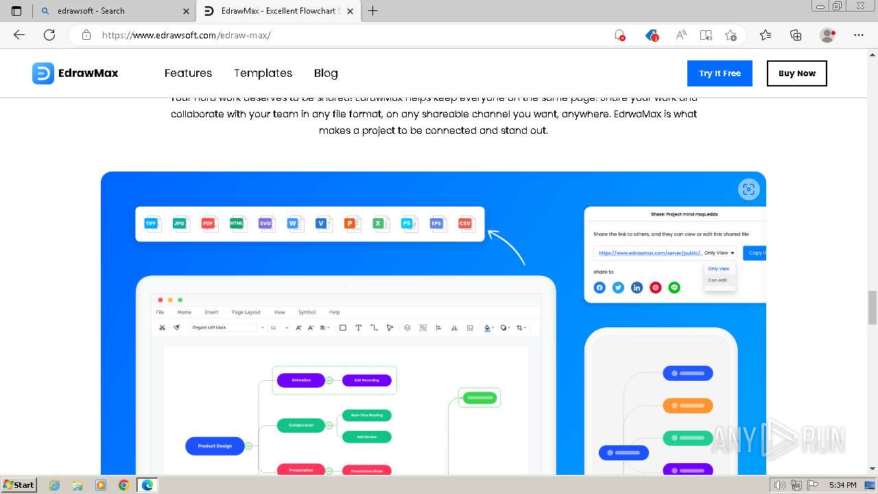Screen dimensions: 878x494
Task: Click the connector tool icon
Action: pos(374,328)
